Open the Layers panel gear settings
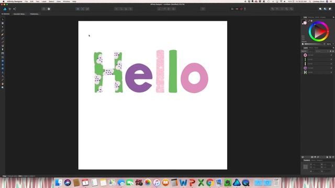 (x=330, y=51)
